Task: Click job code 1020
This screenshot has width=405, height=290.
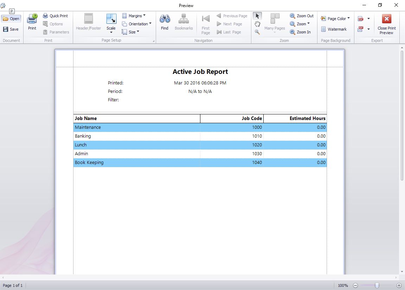Action: pyautogui.click(x=257, y=145)
